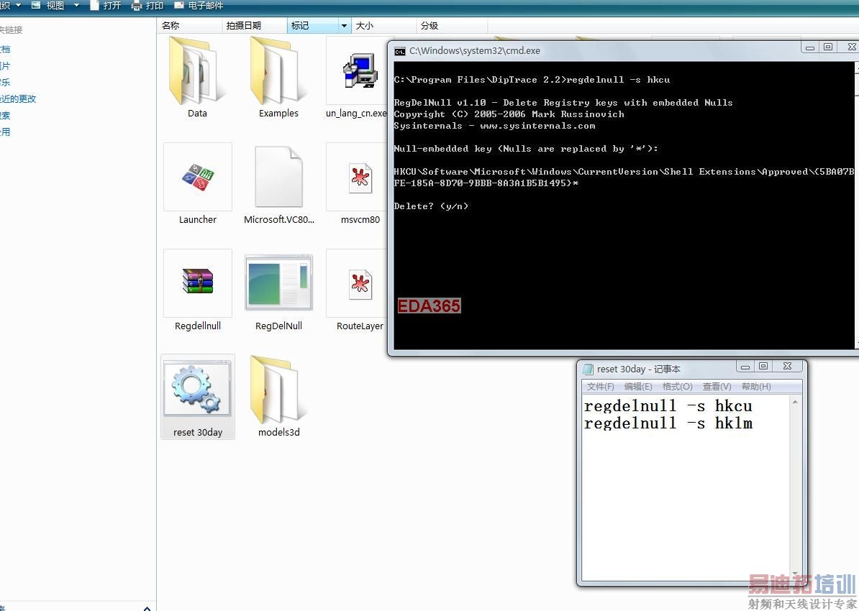This screenshot has width=859, height=611.
Task: Sort by the 标记 column header
Action: [312, 25]
